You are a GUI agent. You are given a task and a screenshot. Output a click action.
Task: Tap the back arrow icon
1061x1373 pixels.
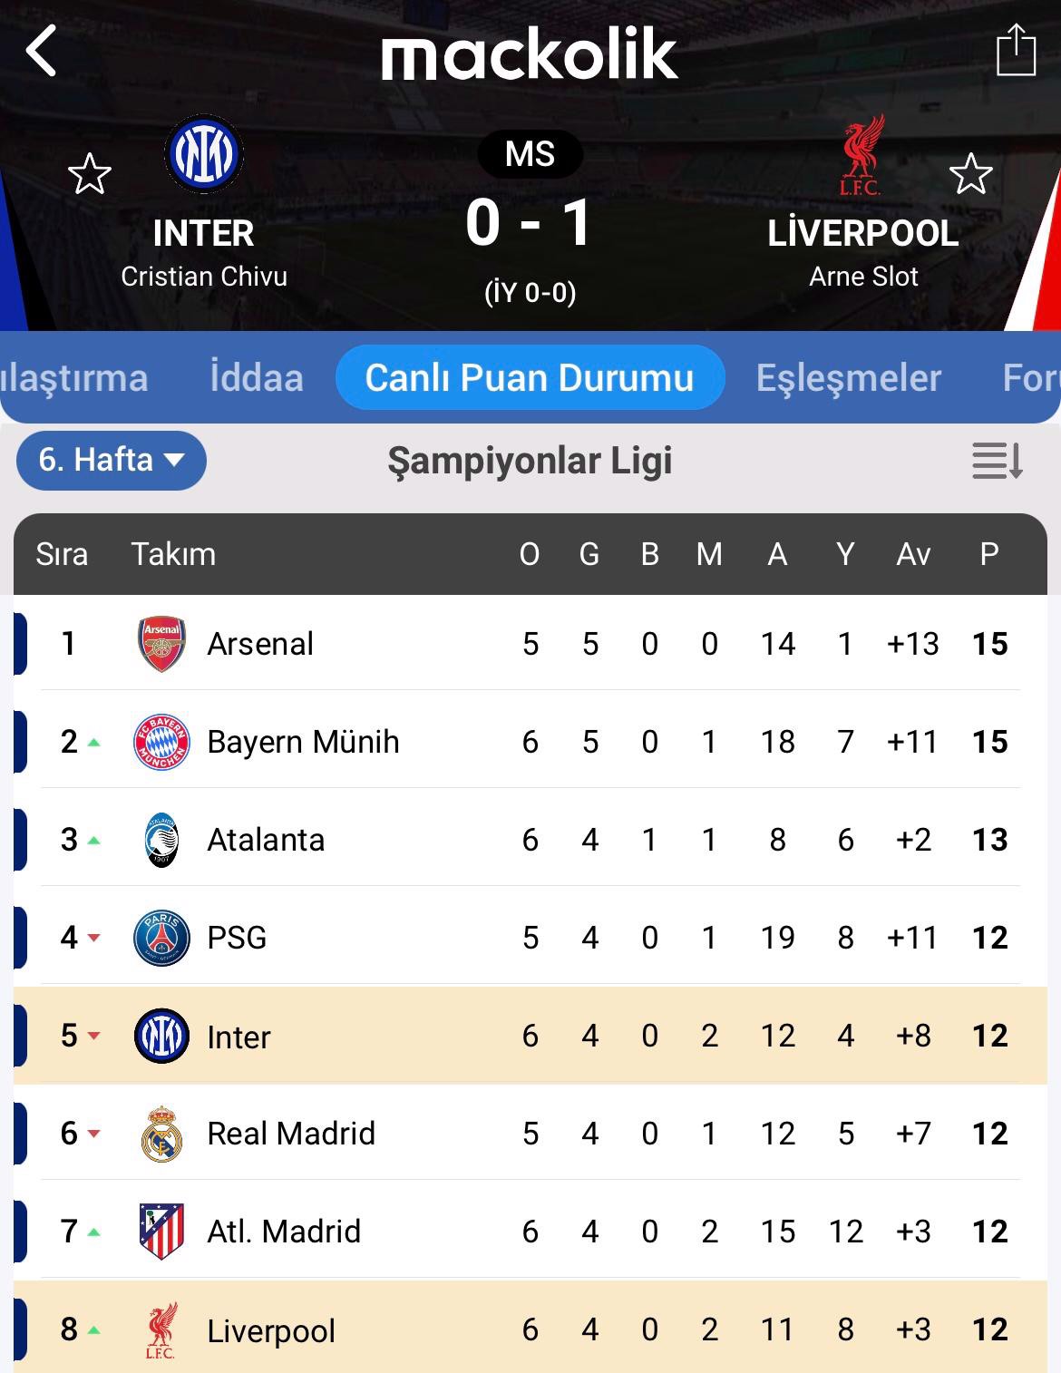click(42, 50)
